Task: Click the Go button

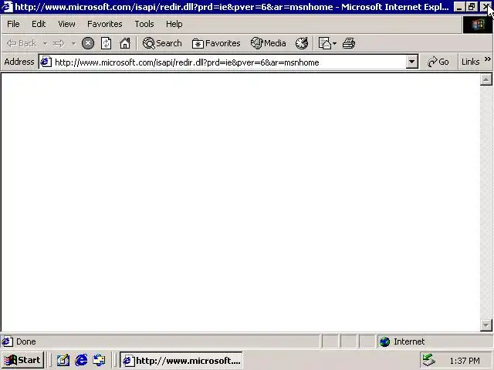Action: 438,62
